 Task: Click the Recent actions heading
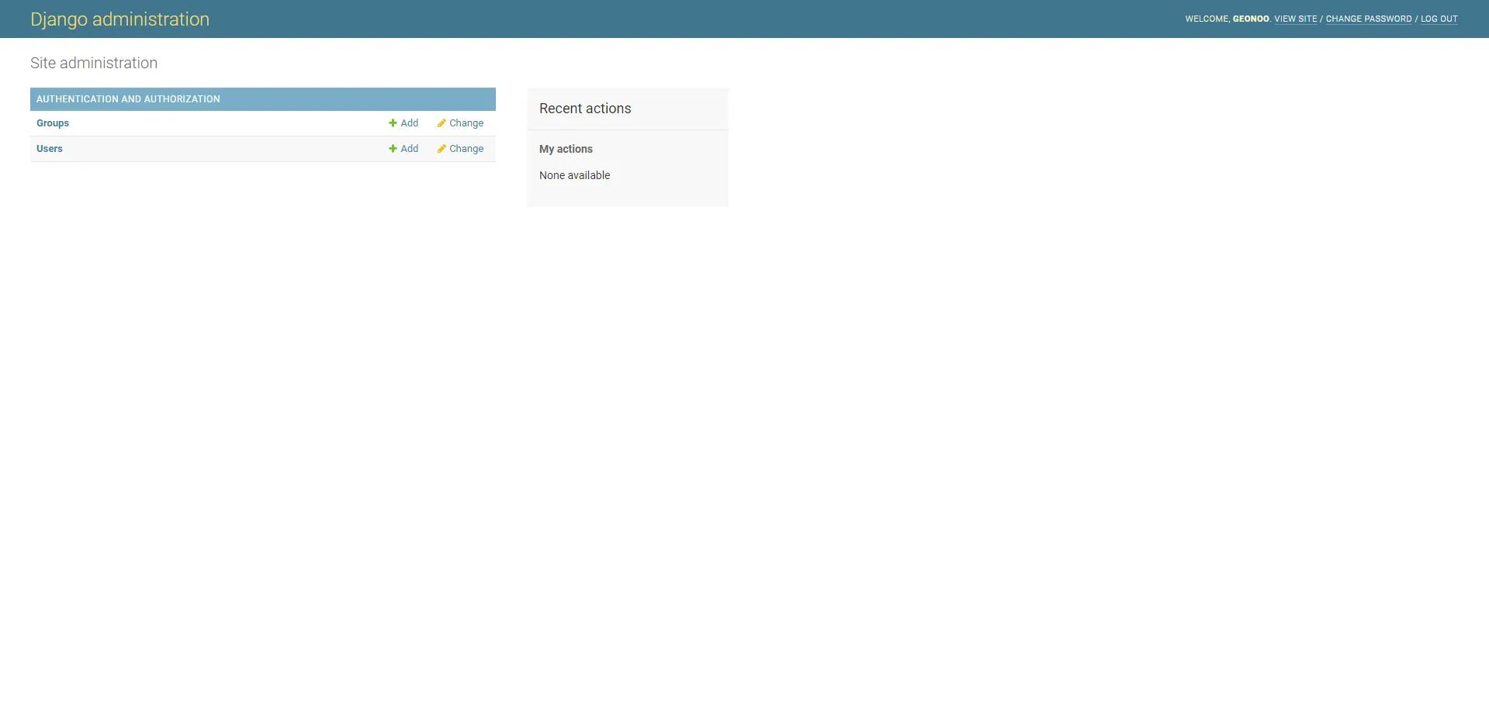(x=585, y=109)
